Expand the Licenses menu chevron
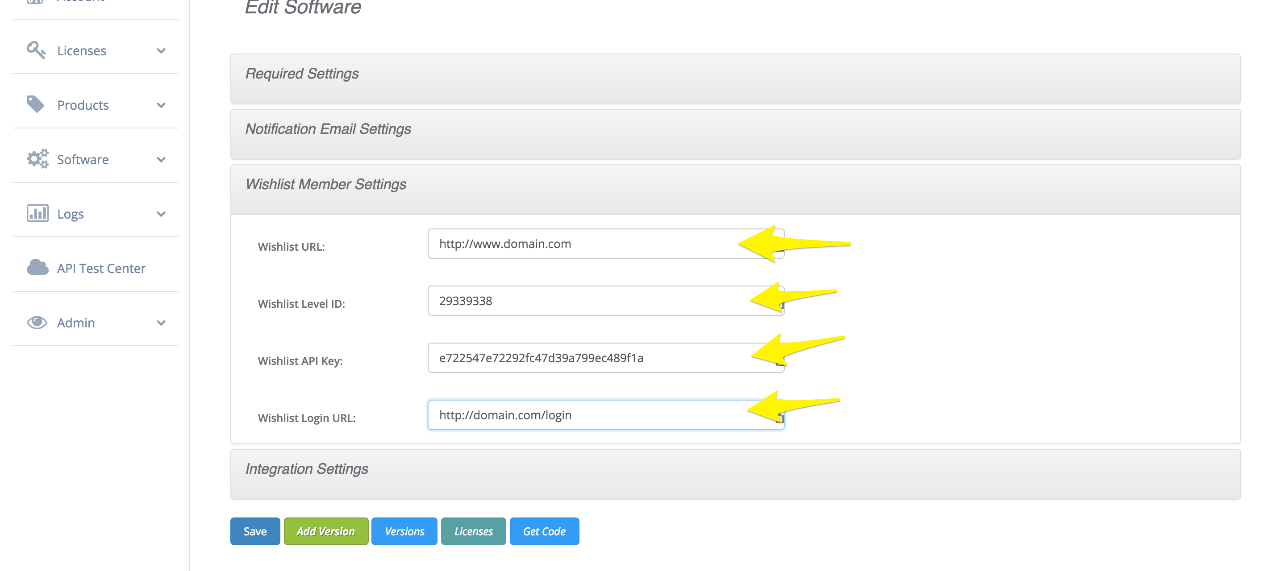The image size is (1275, 571). 161,51
